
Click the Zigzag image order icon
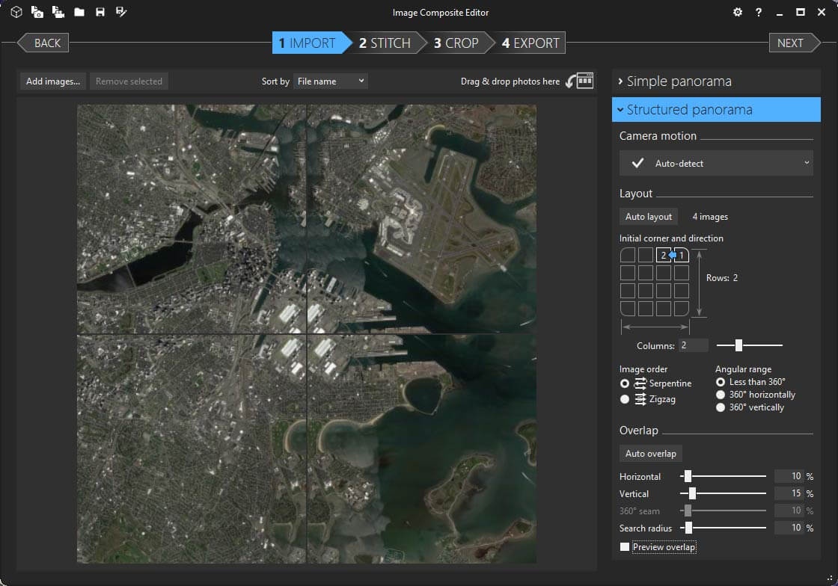tap(640, 399)
